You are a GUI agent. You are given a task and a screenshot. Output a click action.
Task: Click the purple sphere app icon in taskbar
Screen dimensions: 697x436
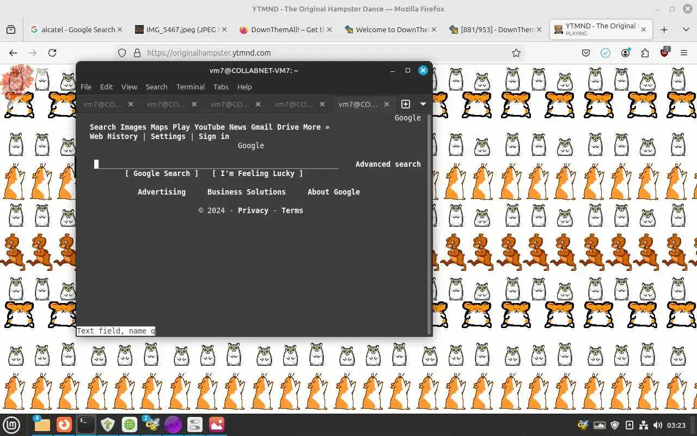[x=173, y=425]
